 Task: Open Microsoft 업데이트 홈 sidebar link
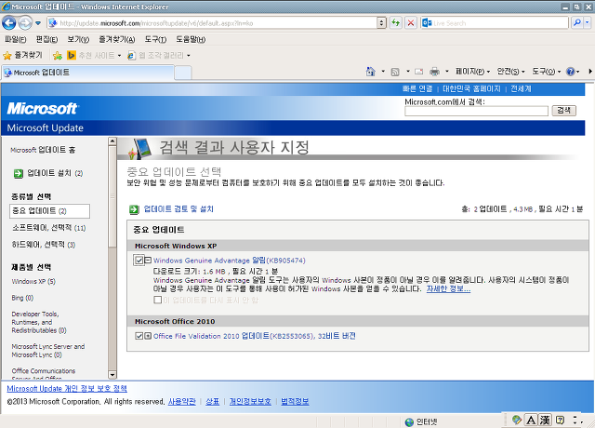(x=43, y=150)
